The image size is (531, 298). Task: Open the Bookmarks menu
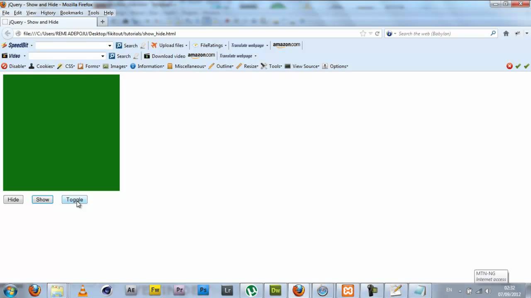(x=72, y=13)
